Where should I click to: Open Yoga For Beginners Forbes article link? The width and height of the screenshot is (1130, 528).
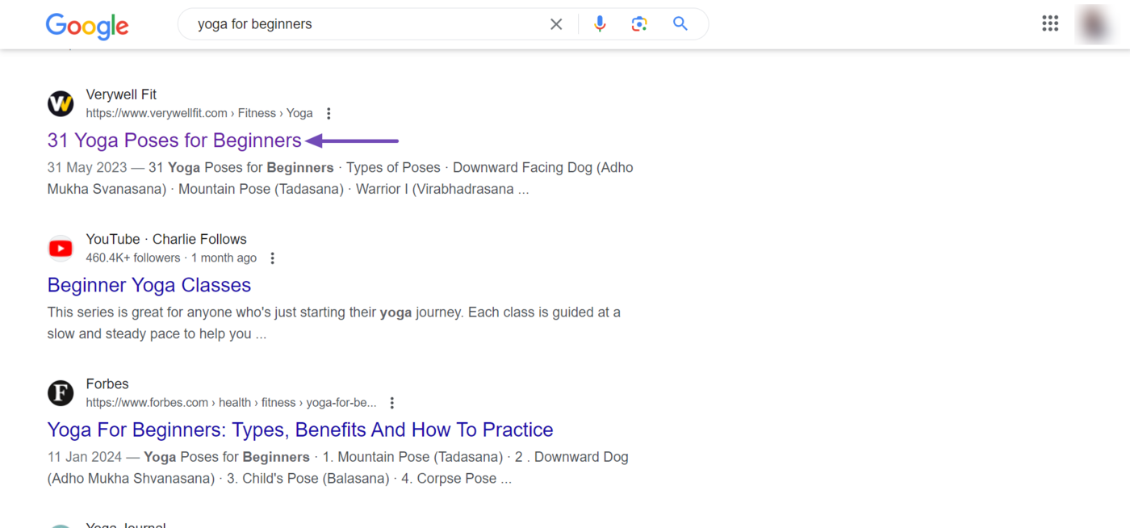pos(300,430)
